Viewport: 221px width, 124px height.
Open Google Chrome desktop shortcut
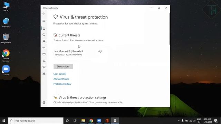(6, 55)
